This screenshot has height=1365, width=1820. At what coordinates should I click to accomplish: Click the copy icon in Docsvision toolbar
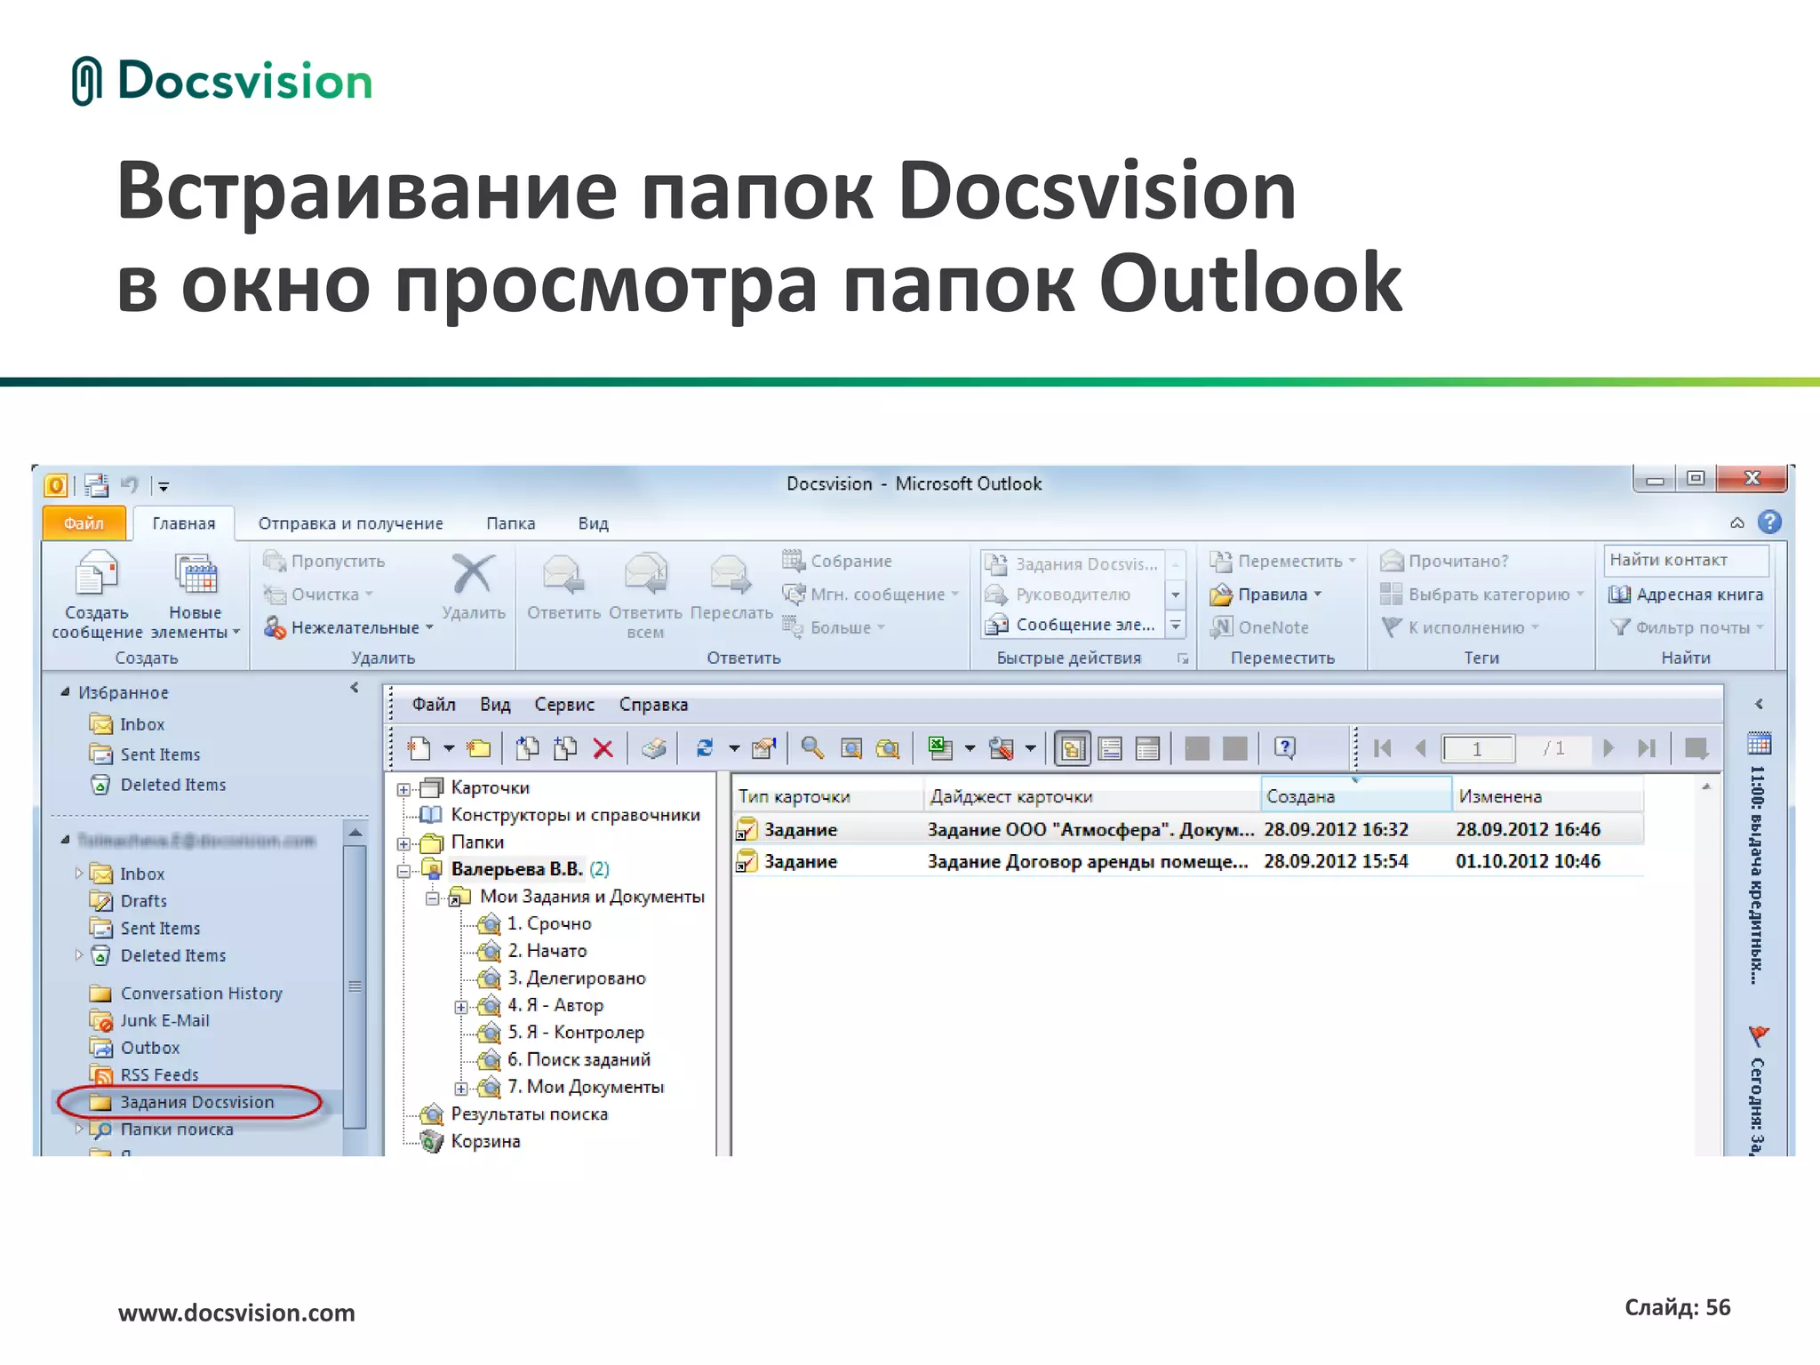(527, 748)
